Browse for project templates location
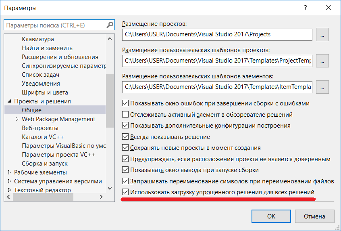 [322, 61]
